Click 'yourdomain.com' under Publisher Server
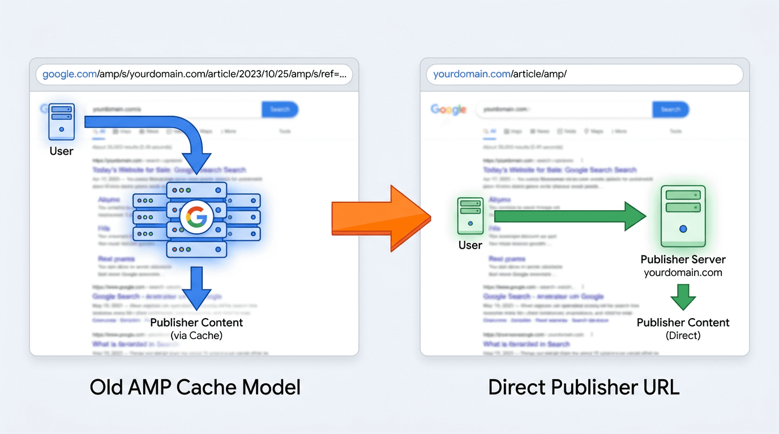The width and height of the screenshot is (779, 434). [683, 272]
